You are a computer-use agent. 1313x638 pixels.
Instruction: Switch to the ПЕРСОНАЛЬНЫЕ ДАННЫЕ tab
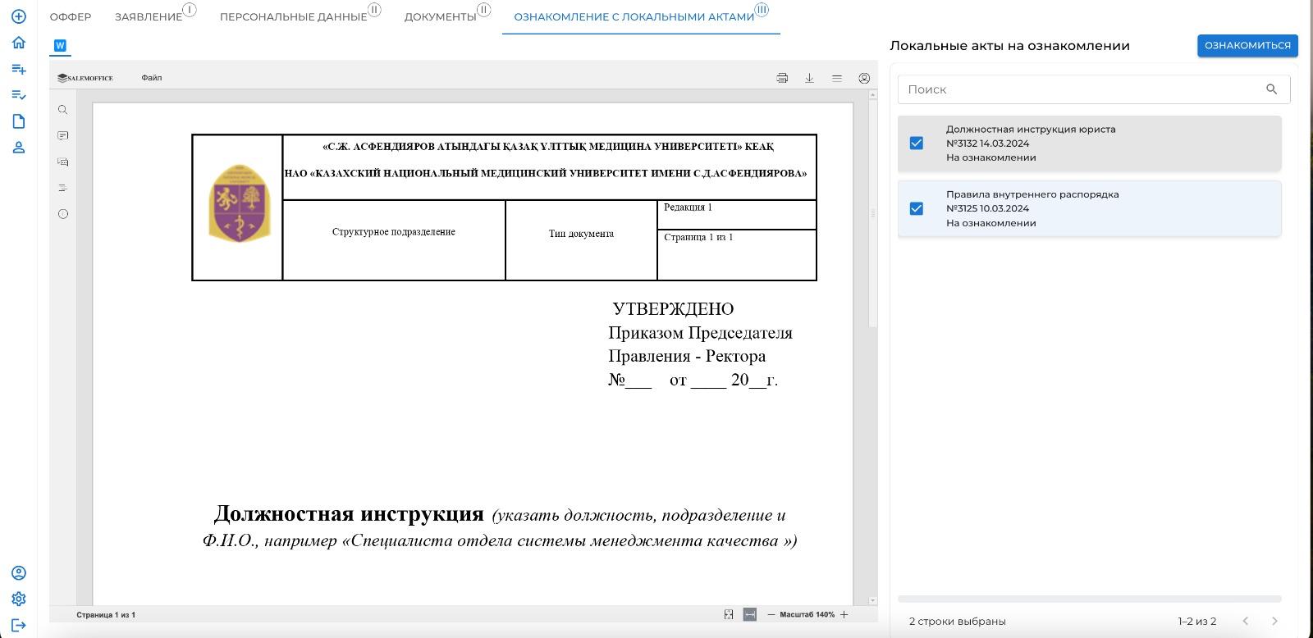click(293, 17)
